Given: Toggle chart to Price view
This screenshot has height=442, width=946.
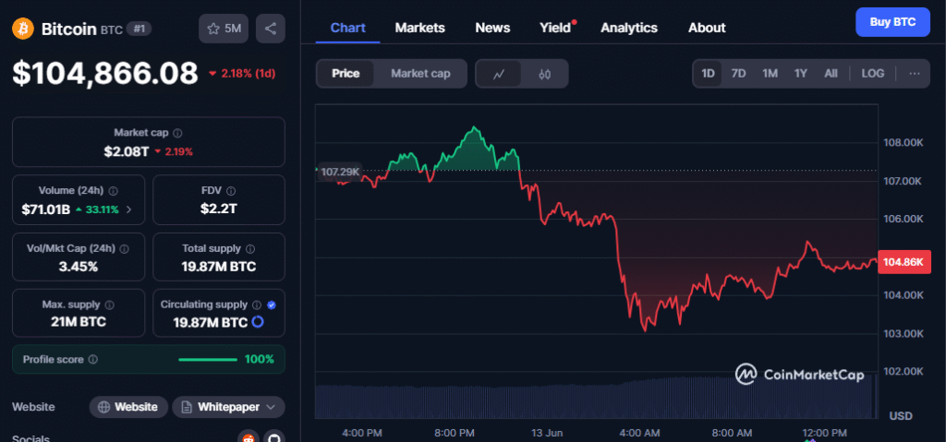Looking at the screenshot, I should coord(346,74).
